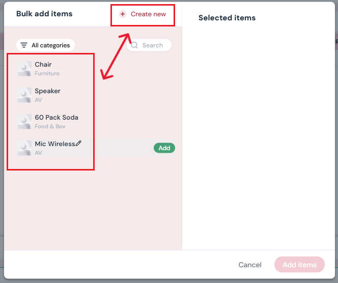The height and width of the screenshot is (283, 338).
Task: Click the Mic Wireless thumbnail image
Action: tap(24, 148)
